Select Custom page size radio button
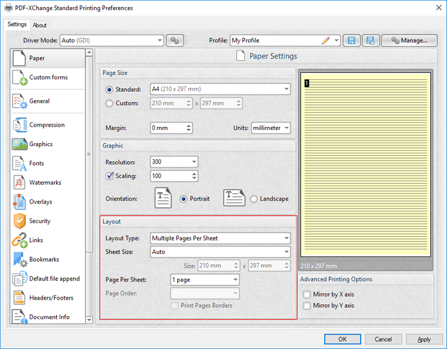Viewport: 447px width, 349px height. (x=109, y=103)
